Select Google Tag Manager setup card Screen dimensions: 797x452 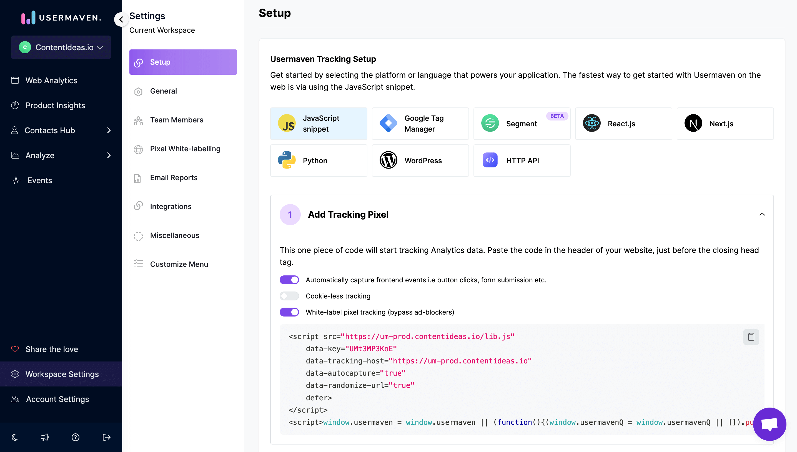pos(420,124)
